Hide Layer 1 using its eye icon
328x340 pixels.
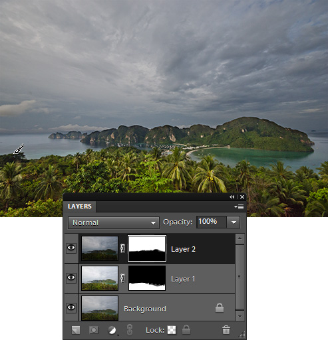(71, 278)
